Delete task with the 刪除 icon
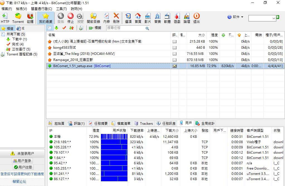 [x=116, y=18]
